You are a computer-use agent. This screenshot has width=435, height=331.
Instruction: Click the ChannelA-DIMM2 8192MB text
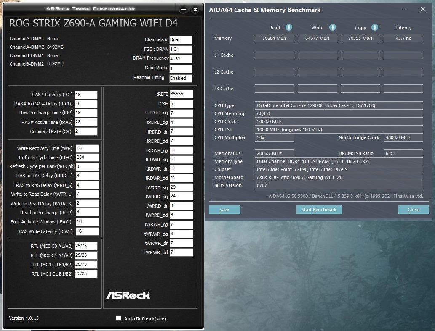click(x=37, y=47)
